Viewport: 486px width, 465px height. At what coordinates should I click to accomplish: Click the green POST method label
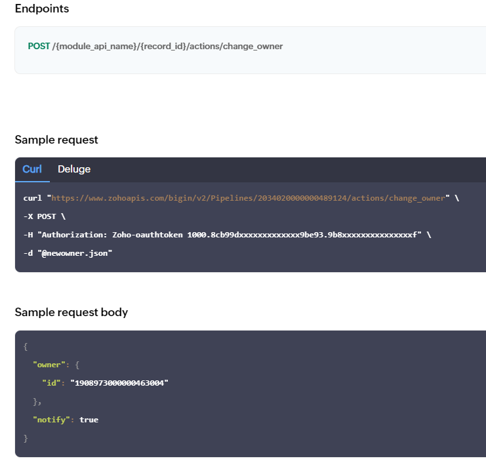coord(39,46)
